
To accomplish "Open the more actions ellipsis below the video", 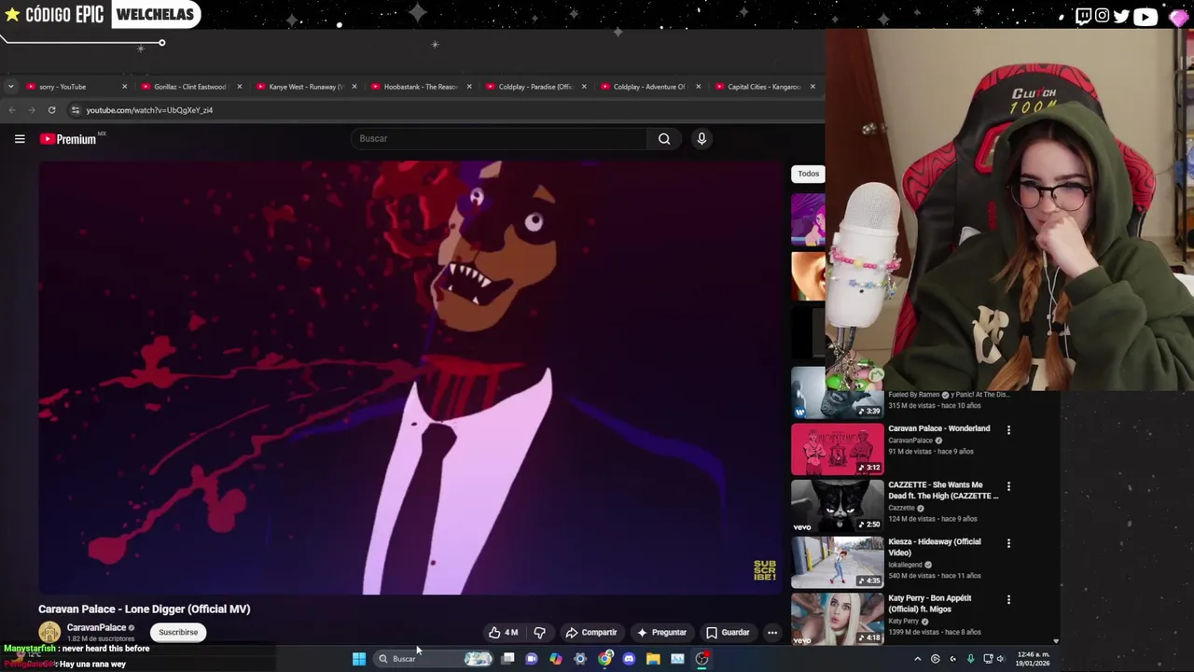I will click(x=772, y=633).
